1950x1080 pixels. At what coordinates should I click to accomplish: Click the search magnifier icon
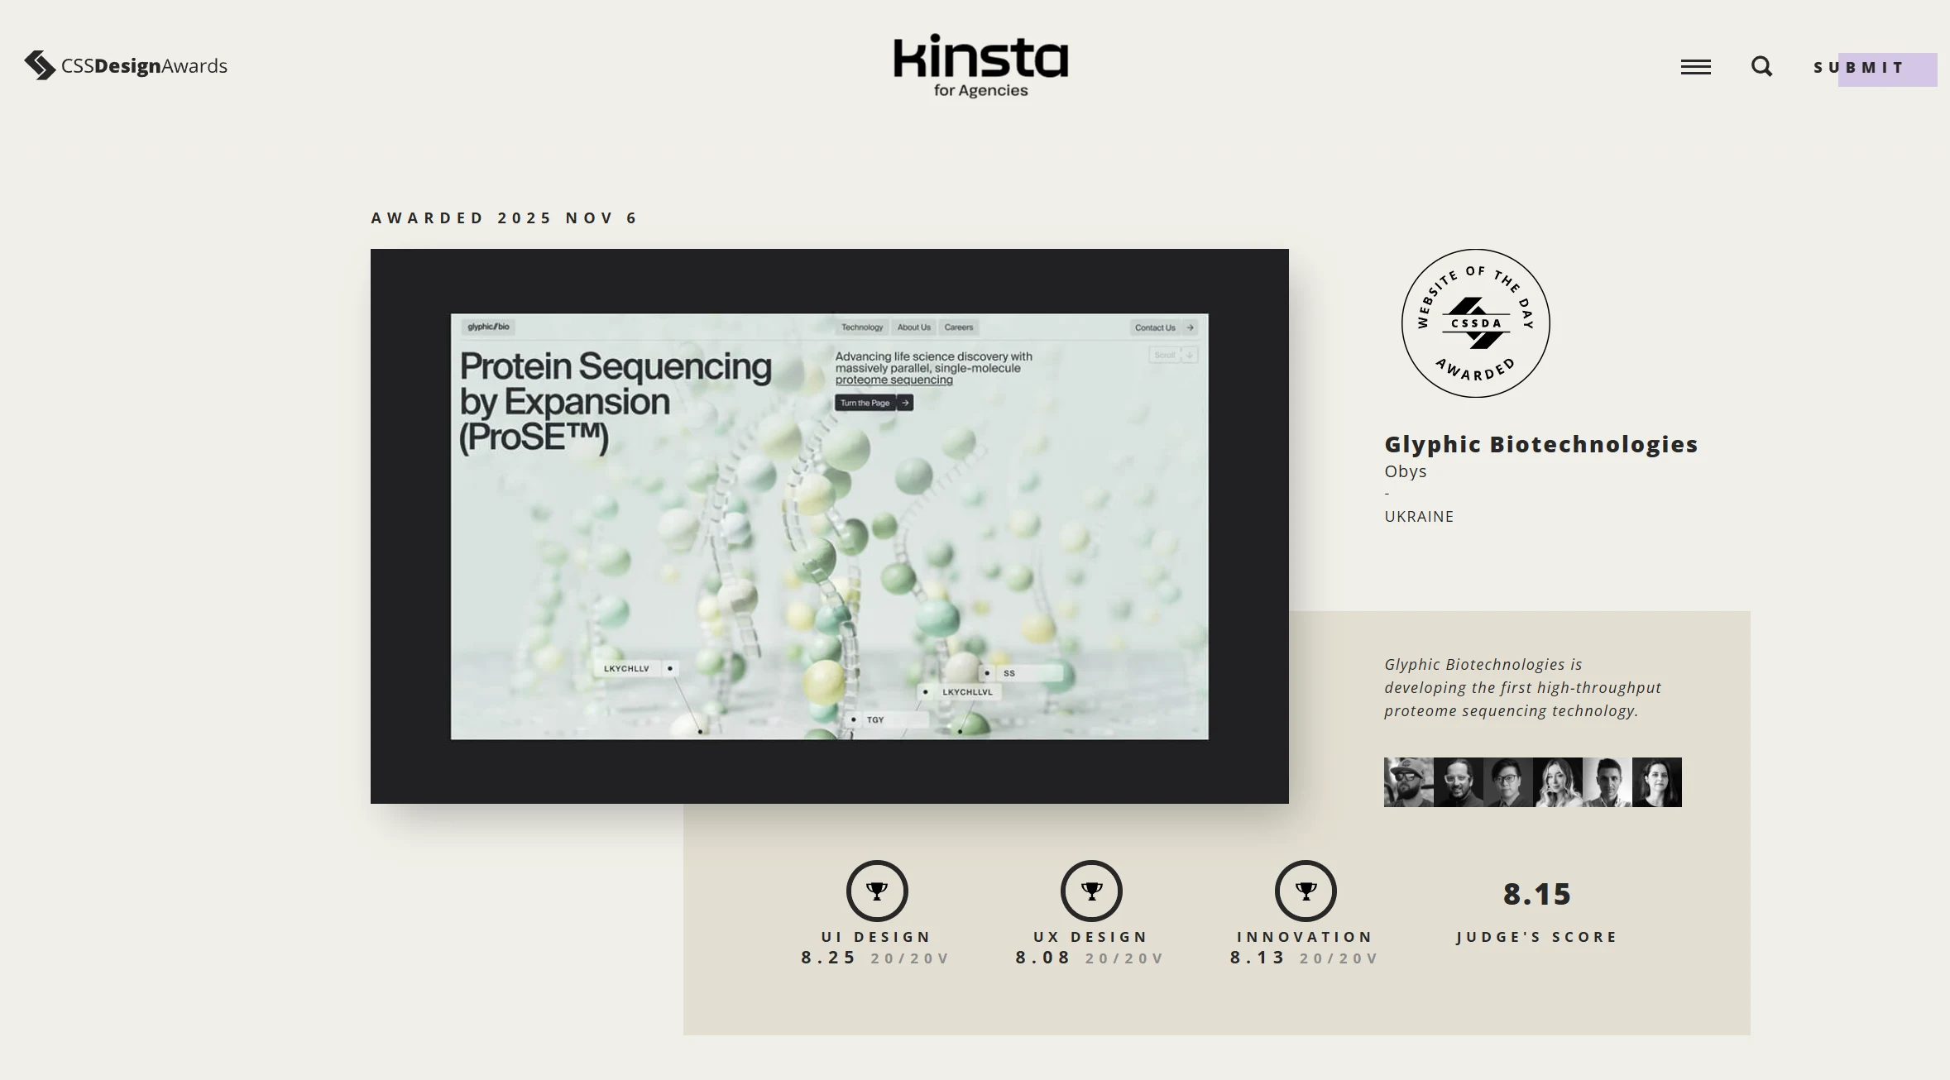coord(1762,66)
